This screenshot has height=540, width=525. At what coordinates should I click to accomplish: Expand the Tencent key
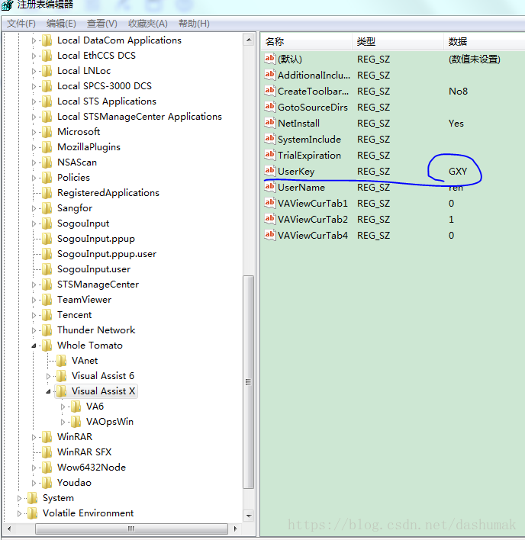click(x=34, y=315)
